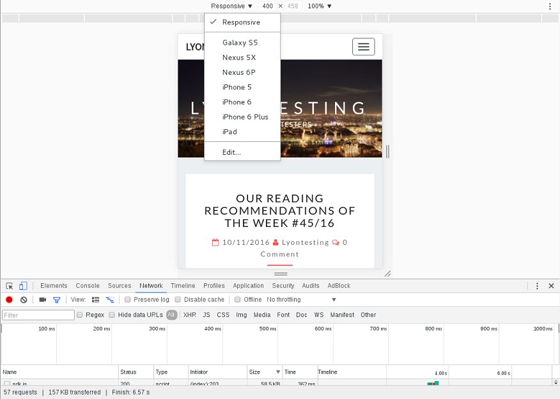
Task: Switch to the Security tab
Action: [x=283, y=286]
